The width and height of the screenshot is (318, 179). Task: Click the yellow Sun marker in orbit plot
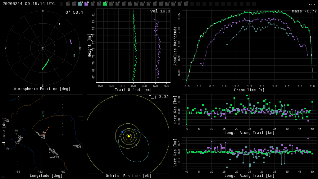pos(129,136)
